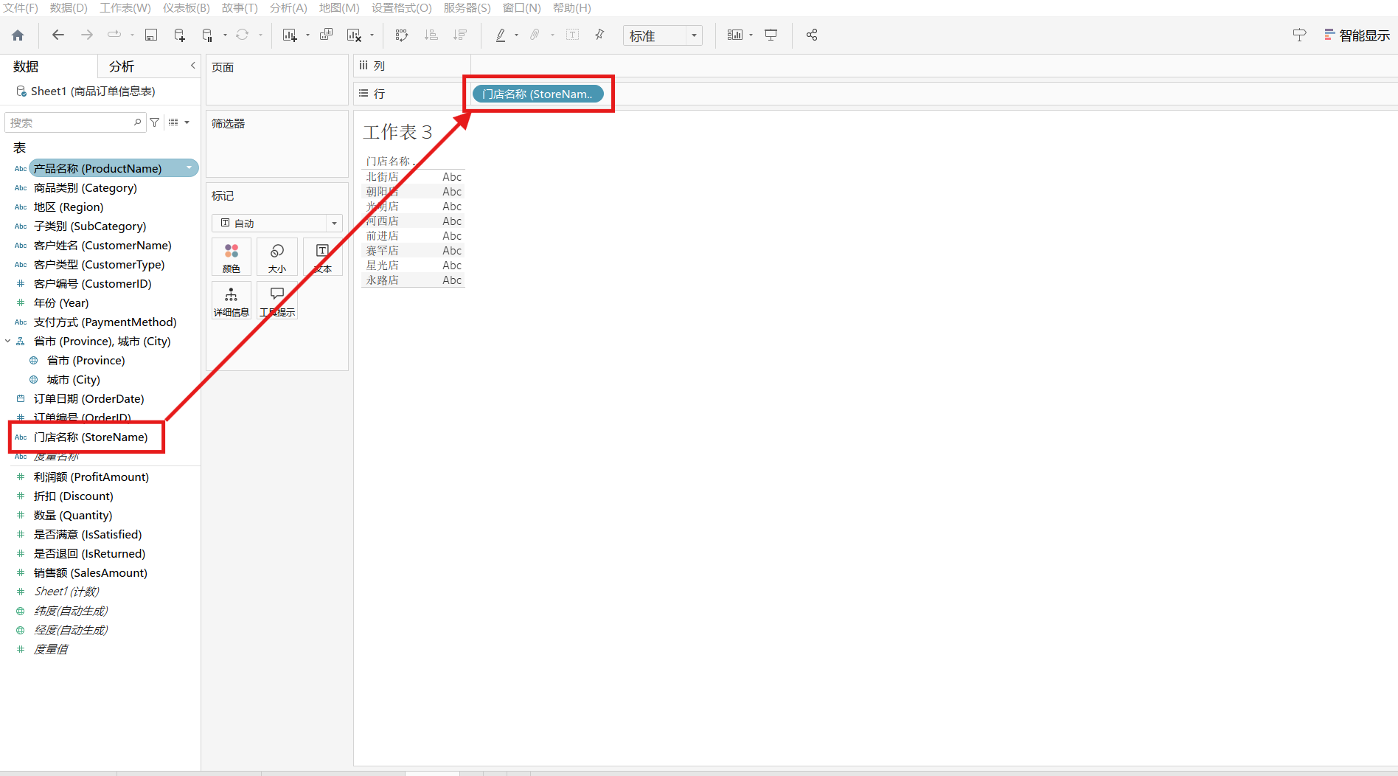The height and width of the screenshot is (776, 1398).
Task: Collapse the 省市, 城市 hierarchy
Action: click(x=8, y=342)
